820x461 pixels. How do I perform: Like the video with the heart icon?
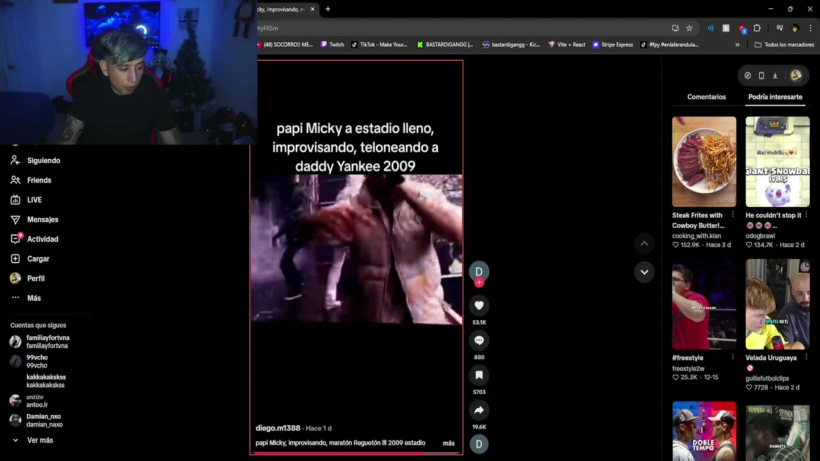coord(479,305)
